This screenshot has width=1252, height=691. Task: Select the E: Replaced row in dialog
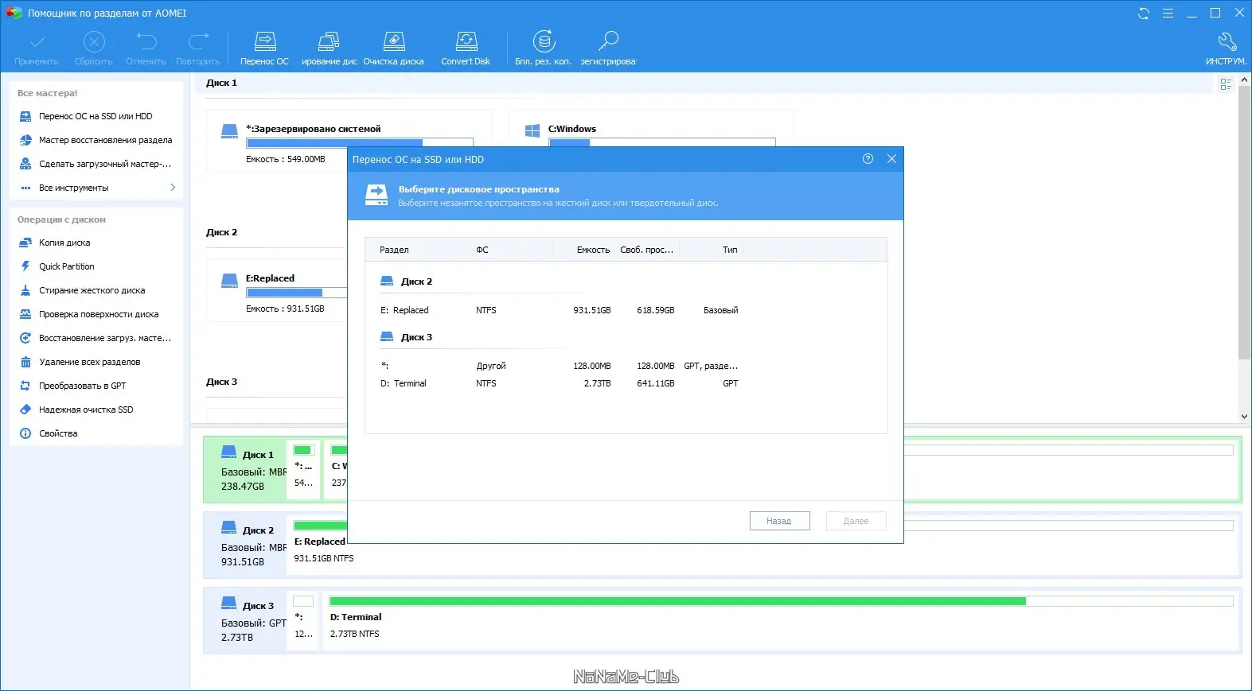click(626, 310)
